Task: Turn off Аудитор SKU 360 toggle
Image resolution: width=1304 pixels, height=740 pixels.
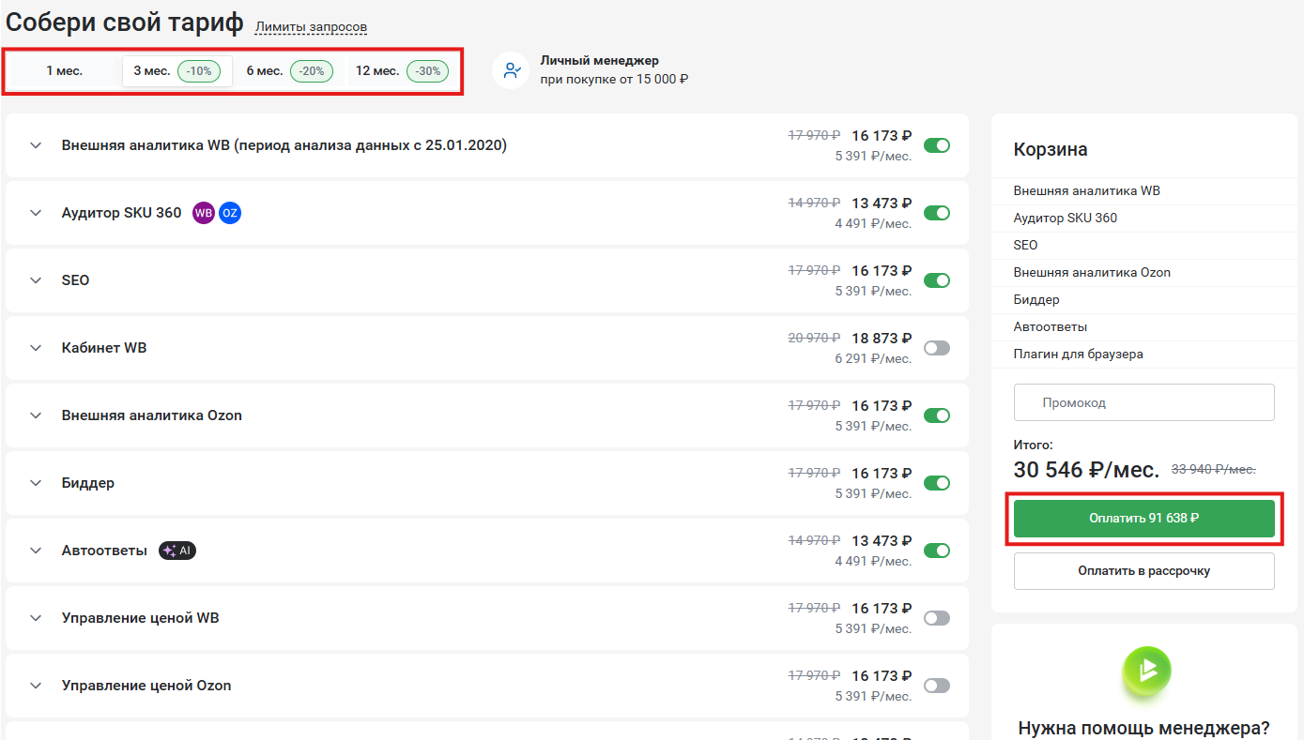Action: pyautogui.click(x=937, y=213)
